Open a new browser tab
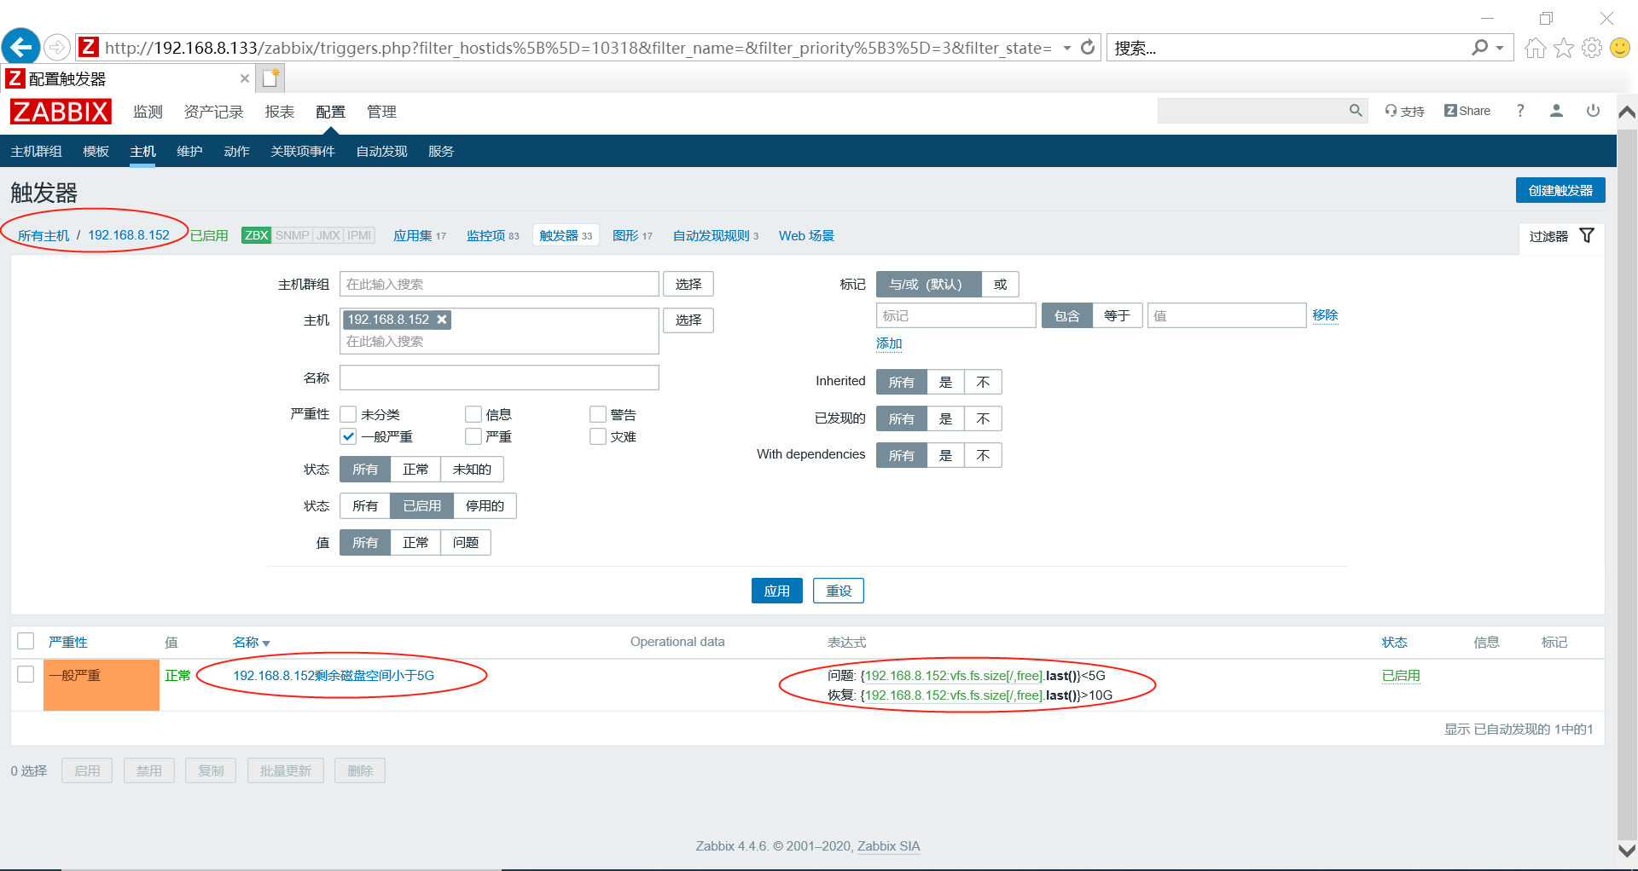 tap(271, 78)
